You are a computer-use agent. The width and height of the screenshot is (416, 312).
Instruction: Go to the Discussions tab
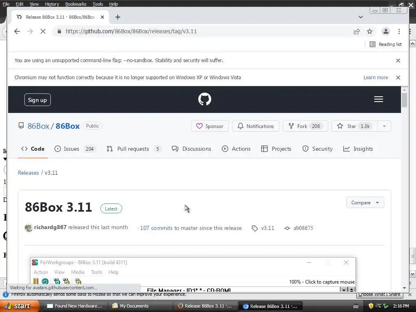tap(191, 149)
